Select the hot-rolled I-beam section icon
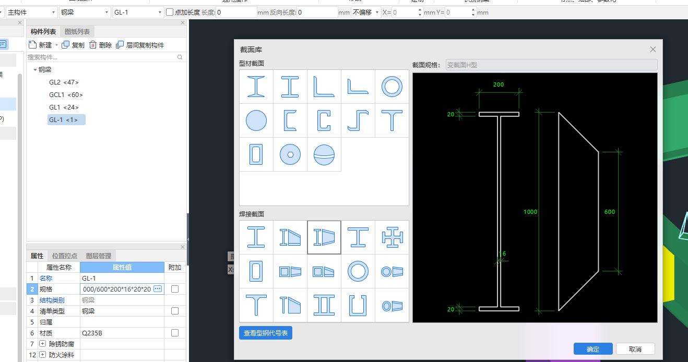Image resolution: width=688 pixels, height=362 pixels. pyautogui.click(x=256, y=87)
